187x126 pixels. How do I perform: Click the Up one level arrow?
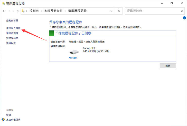coord(18,11)
